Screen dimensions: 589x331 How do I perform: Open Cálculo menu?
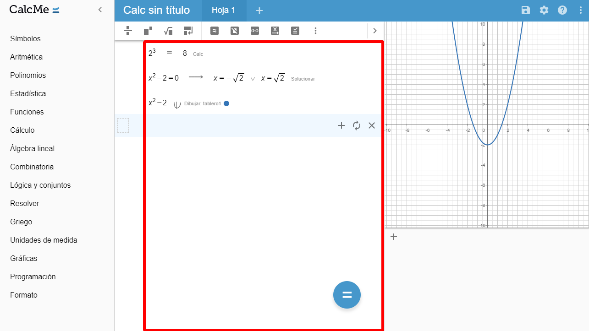[22, 130]
